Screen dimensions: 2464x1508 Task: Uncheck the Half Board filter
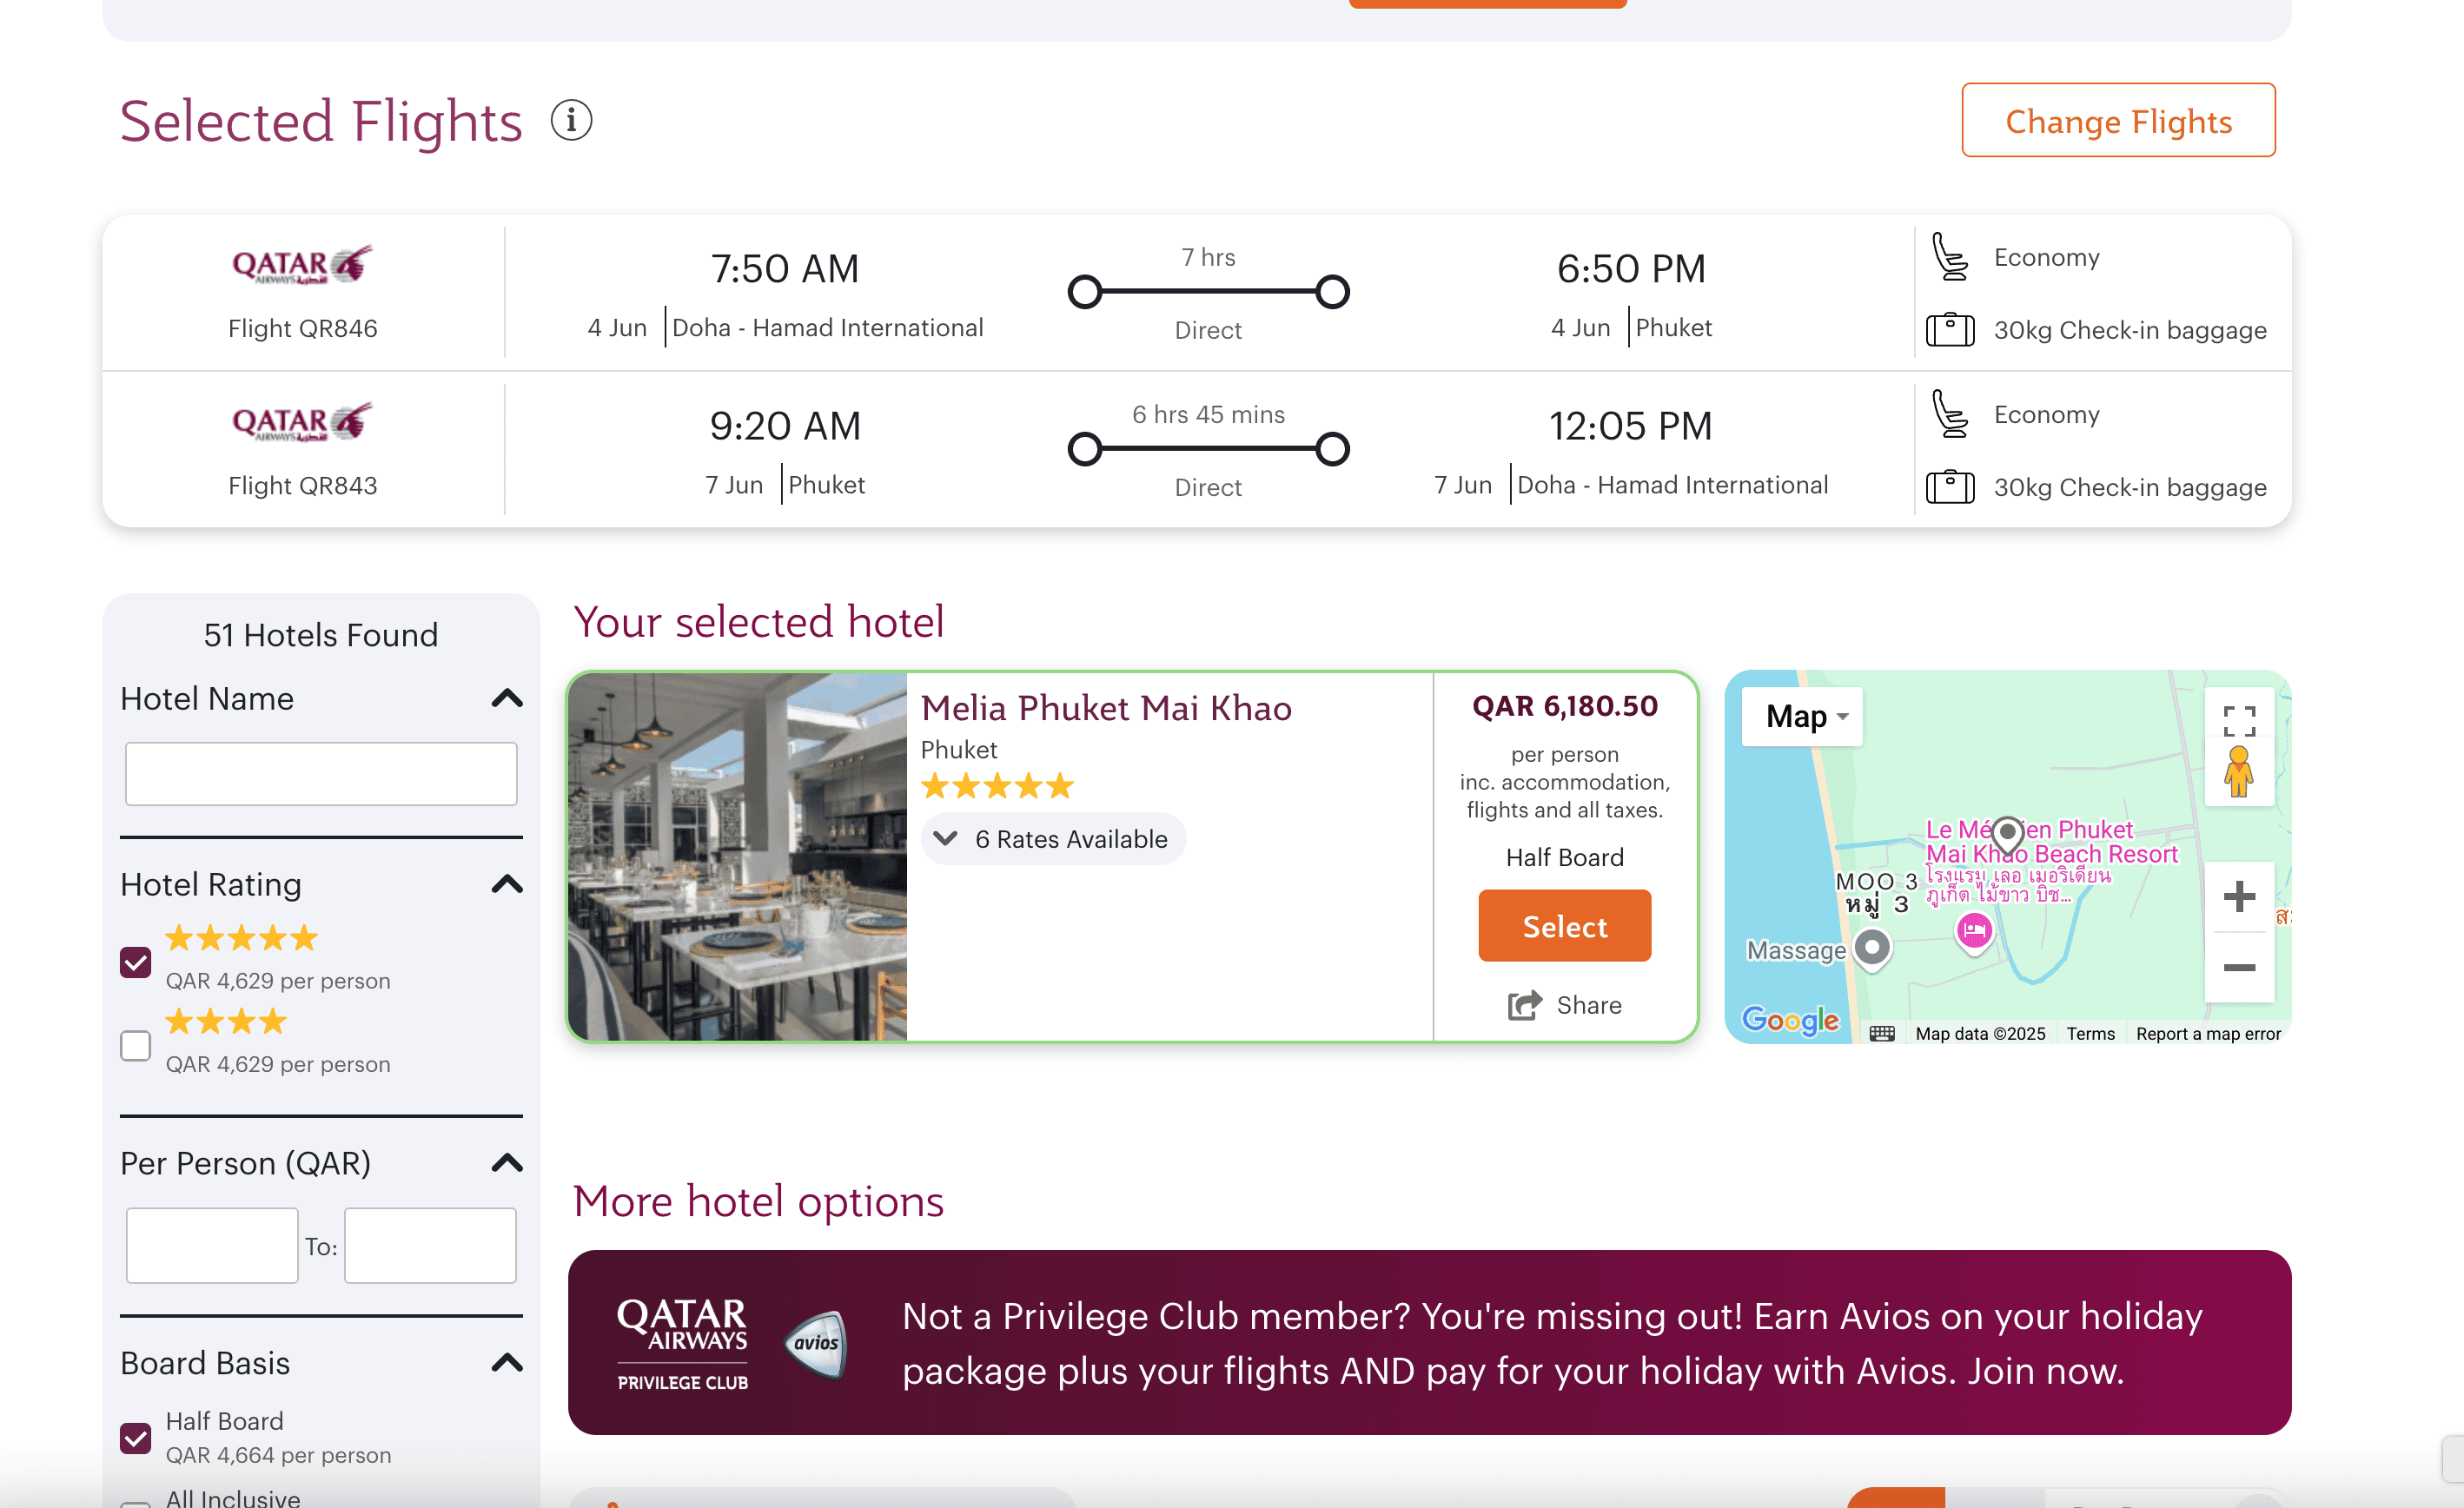click(x=136, y=1438)
